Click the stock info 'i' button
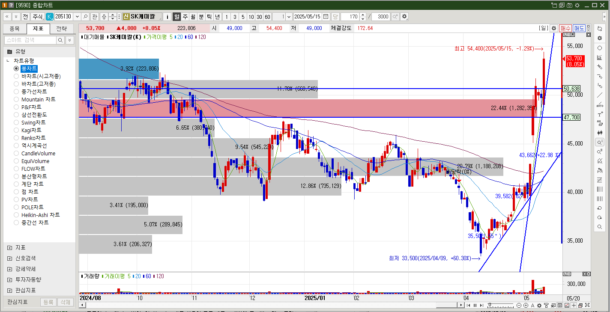The width and height of the screenshot is (610, 312). click(167, 17)
